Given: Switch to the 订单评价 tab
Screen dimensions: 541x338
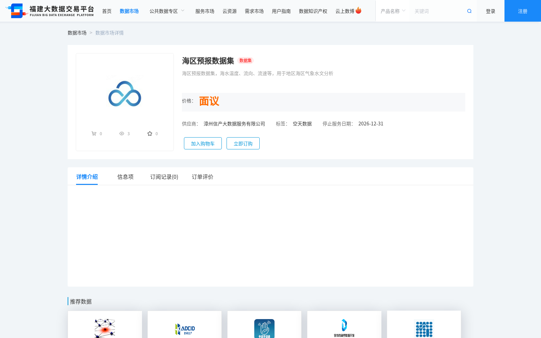Looking at the screenshot, I should [203, 177].
